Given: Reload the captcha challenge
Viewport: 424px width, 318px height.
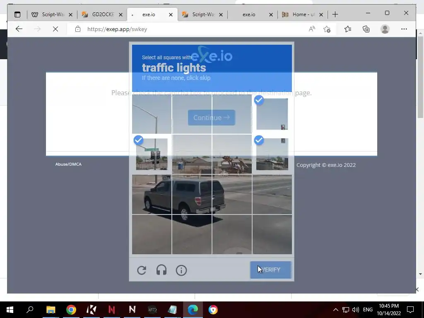Looking at the screenshot, I should (142, 270).
